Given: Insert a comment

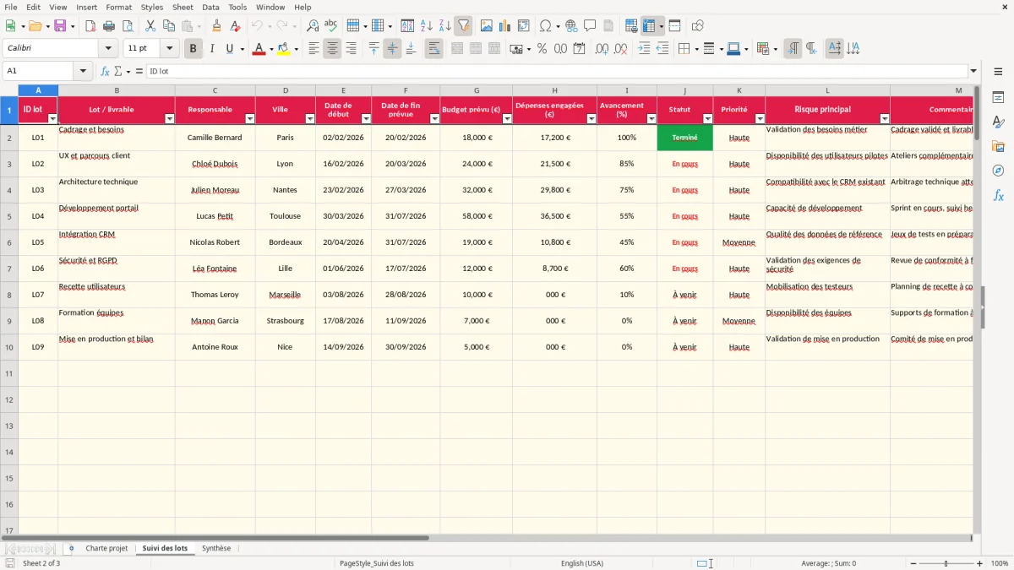Looking at the screenshot, I should [590, 26].
